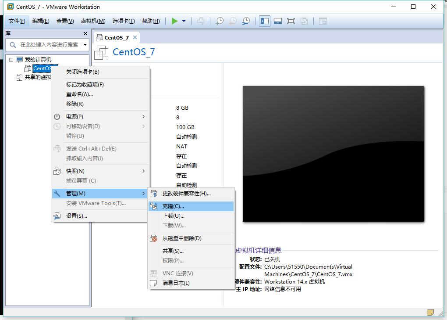The width and height of the screenshot is (447, 320).
Task: Click the console view toolbar icon
Action: coord(323,21)
